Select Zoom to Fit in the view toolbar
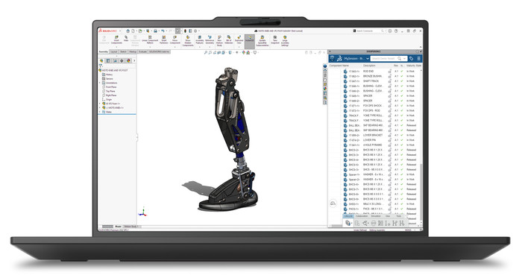Screen dimensions: 522x275 [x=205, y=52]
